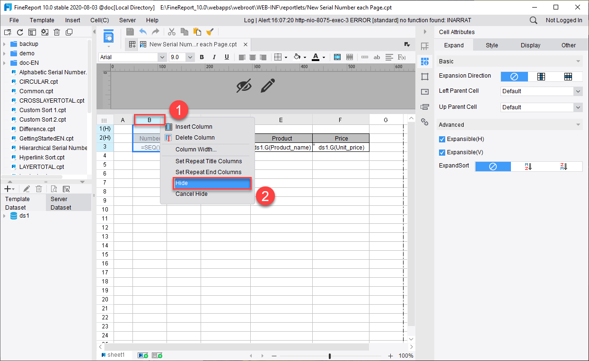Add a new dataset with plus icon
589x361 pixels.
click(8, 189)
